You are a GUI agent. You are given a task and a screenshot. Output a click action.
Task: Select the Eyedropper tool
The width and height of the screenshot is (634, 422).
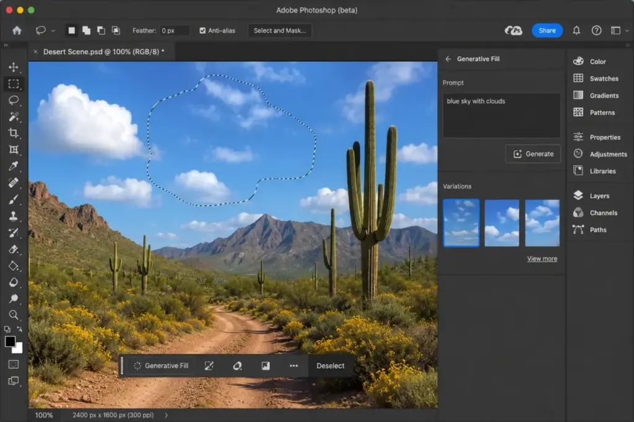[14, 166]
